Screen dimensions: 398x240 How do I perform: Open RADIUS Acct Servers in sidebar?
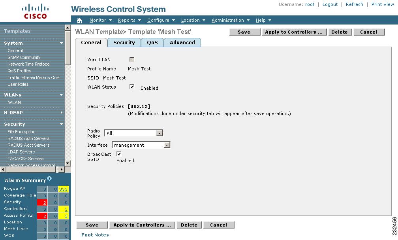pos(28,145)
